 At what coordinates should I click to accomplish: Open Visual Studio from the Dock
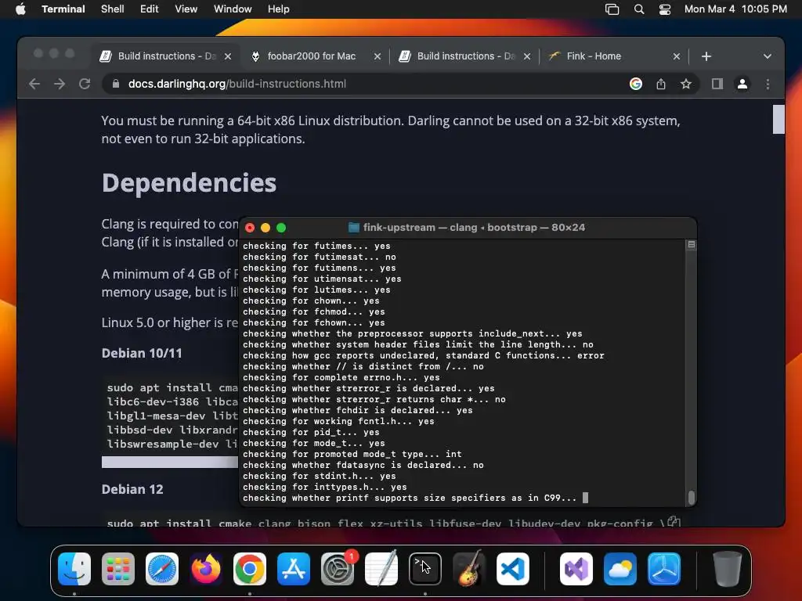pyautogui.click(x=576, y=569)
